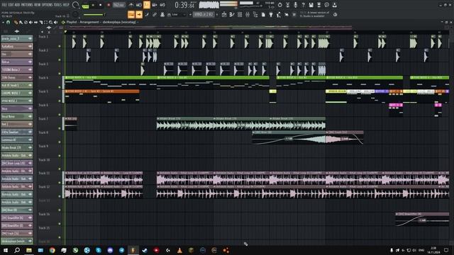Open the FILE menu
454x255 pixels.
click(4, 5)
